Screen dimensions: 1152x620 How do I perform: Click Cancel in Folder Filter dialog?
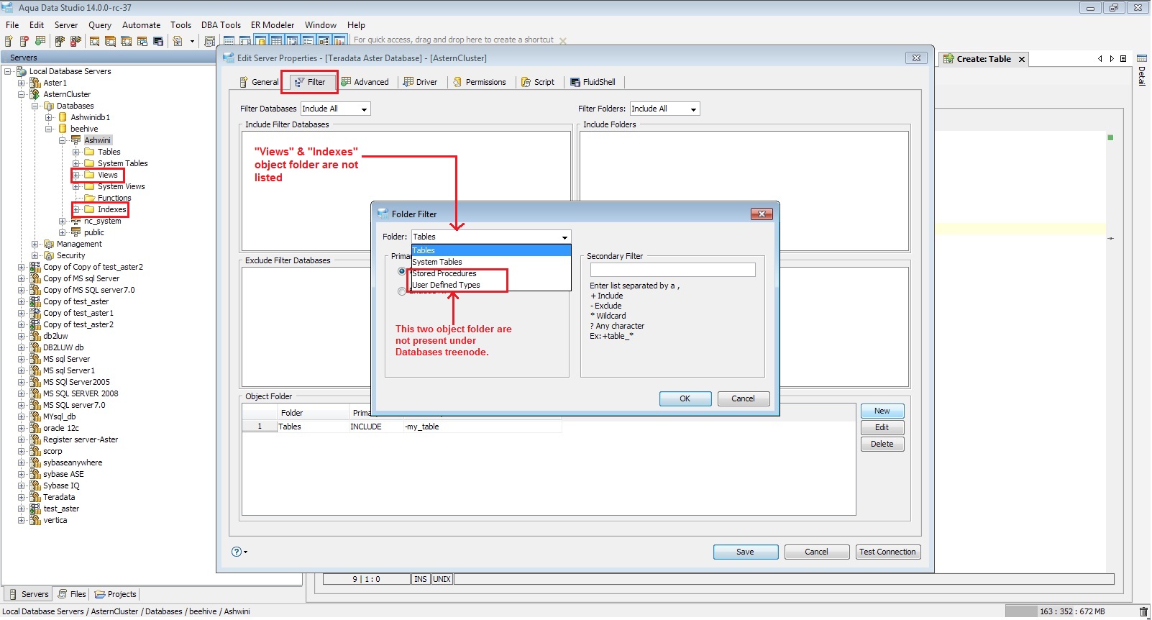pyautogui.click(x=744, y=398)
